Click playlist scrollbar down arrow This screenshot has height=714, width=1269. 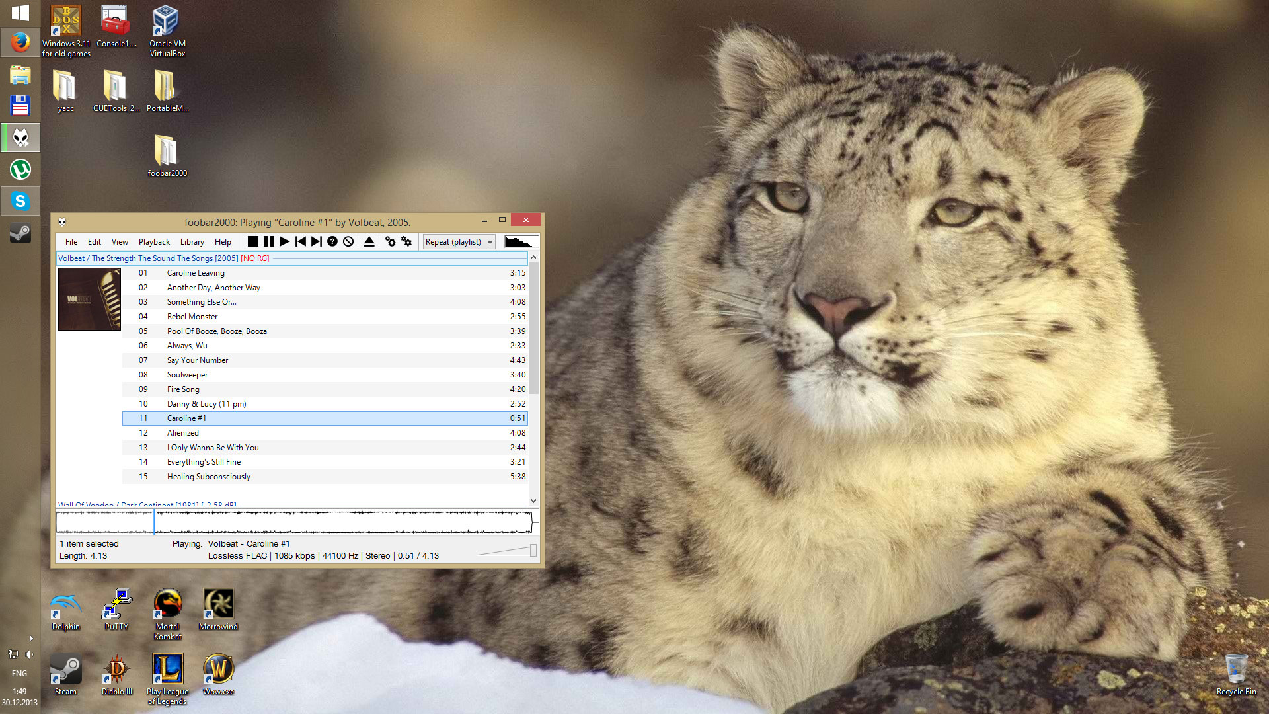(533, 501)
